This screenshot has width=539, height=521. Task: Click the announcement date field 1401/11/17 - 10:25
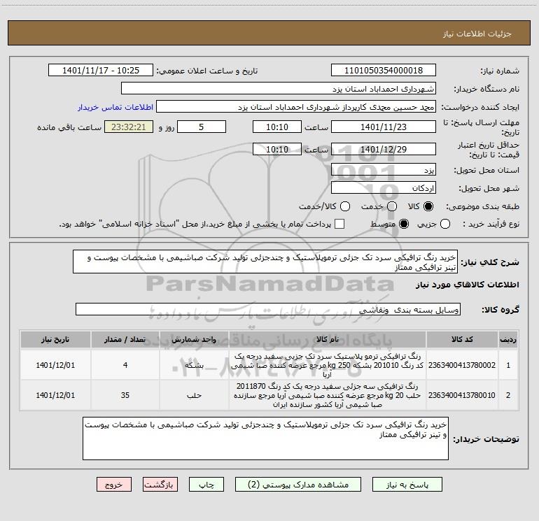101,71
